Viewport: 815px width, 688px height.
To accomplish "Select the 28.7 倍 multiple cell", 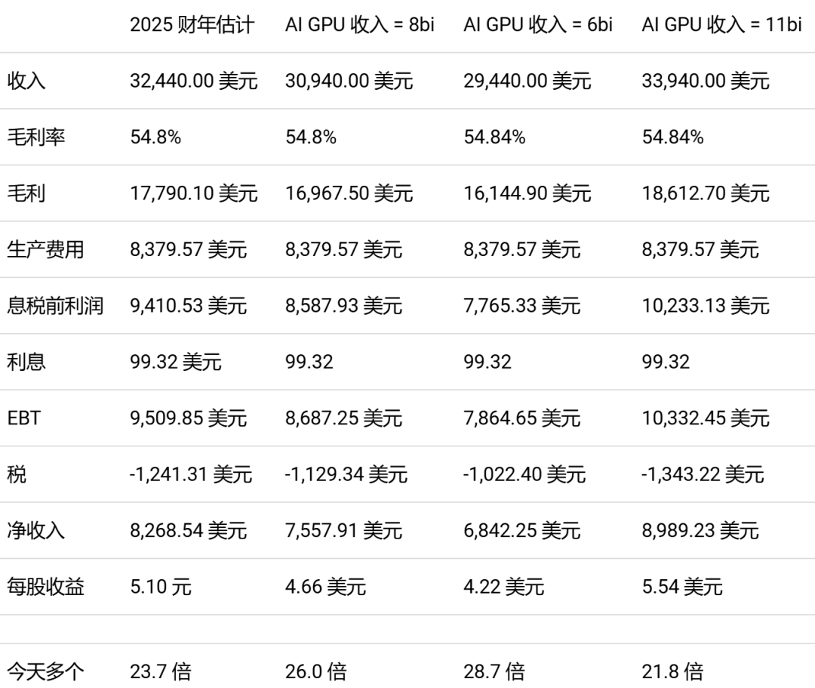I will click(494, 671).
